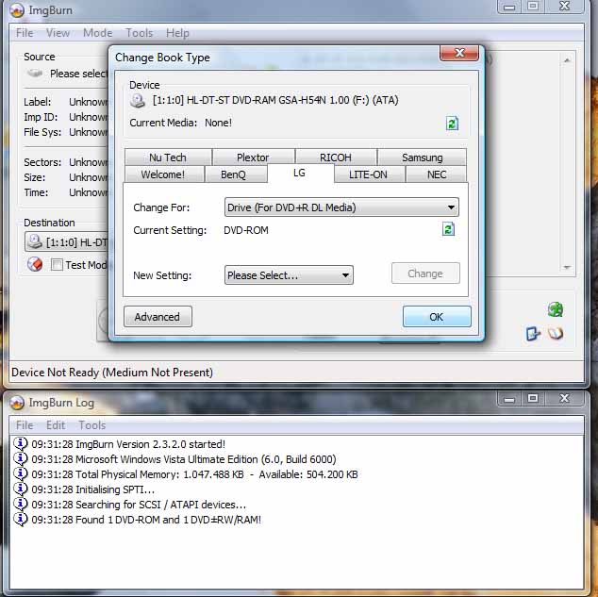Refresh the Current Media info in Device section
598x597 pixels.
point(452,124)
